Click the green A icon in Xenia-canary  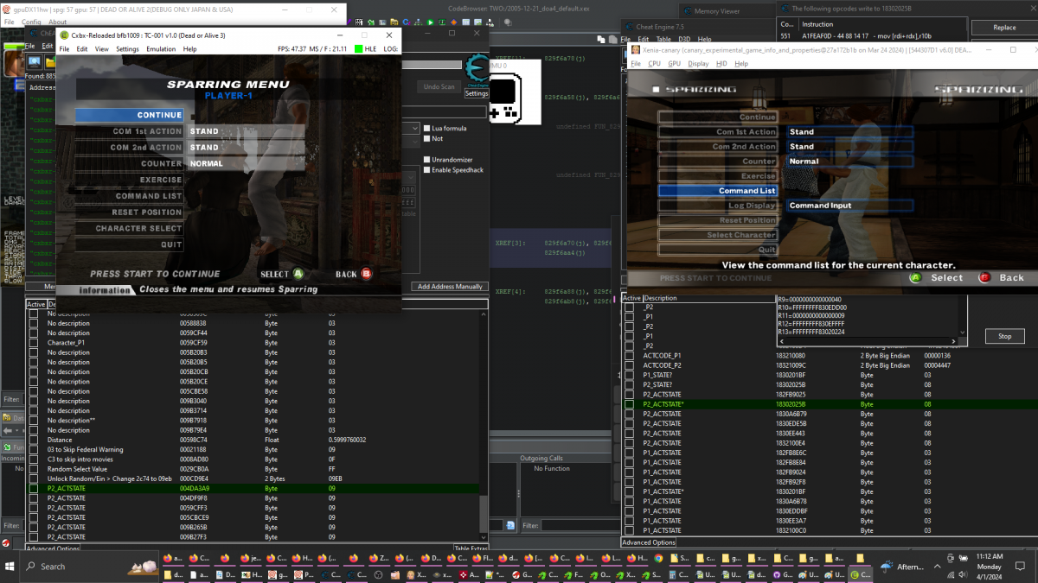[x=915, y=278]
